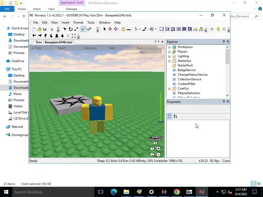Toggle the 1/5-stud grid snapping
The image size is (263, 197).
pyautogui.click(x=89, y=29)
